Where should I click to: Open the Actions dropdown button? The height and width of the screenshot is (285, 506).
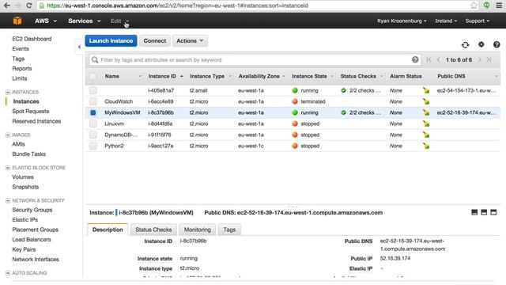click(190, 40)
